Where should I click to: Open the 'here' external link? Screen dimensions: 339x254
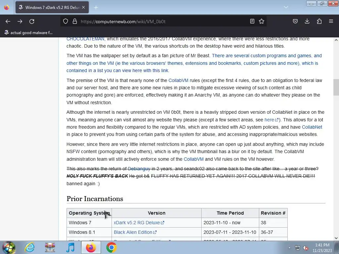(x=271, y=120)
